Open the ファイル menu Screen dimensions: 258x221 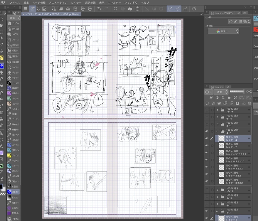point(15,3)
